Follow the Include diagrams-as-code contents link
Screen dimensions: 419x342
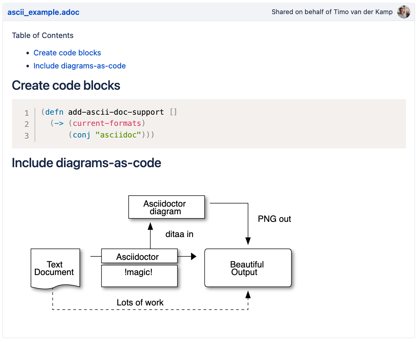80,66
